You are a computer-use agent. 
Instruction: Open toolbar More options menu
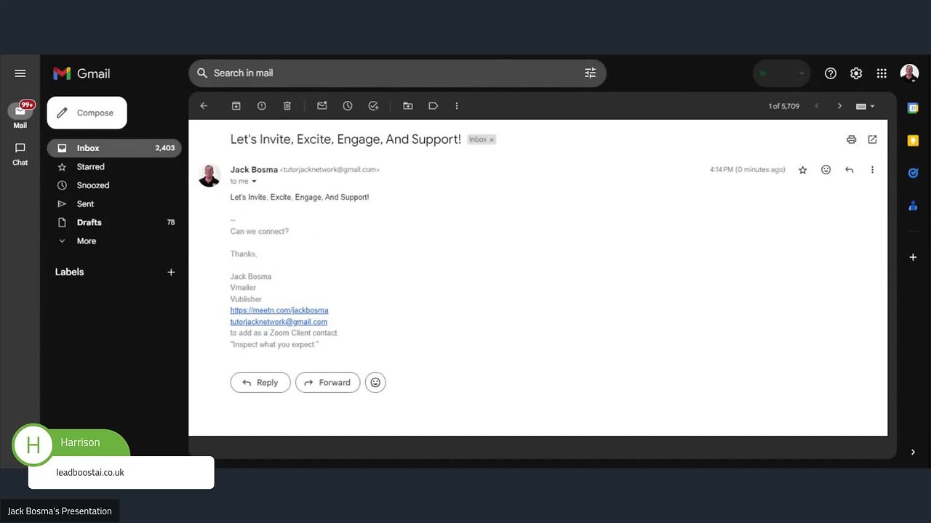(x=457, y=106)
